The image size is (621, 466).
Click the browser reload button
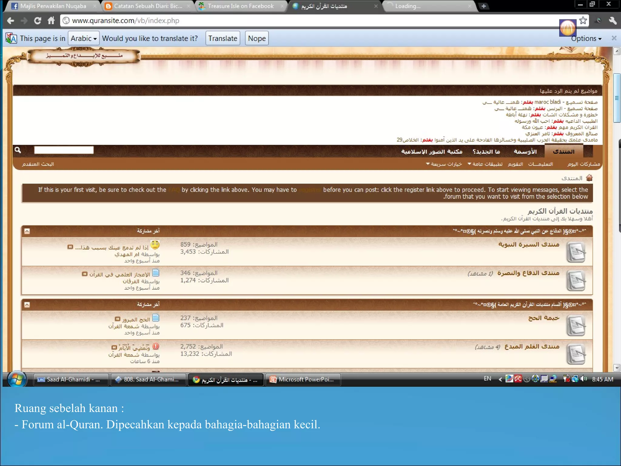[x=37, y=21]
